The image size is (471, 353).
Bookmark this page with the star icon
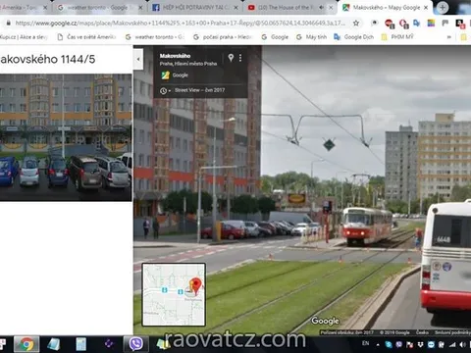356,23
